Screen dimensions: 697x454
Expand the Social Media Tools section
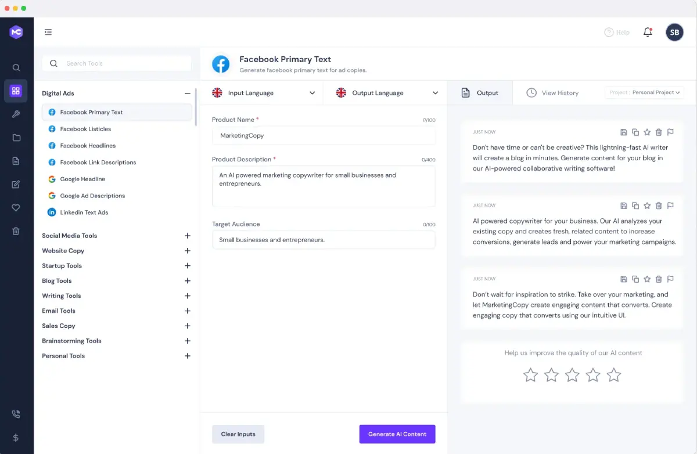(x=187, y=236)
